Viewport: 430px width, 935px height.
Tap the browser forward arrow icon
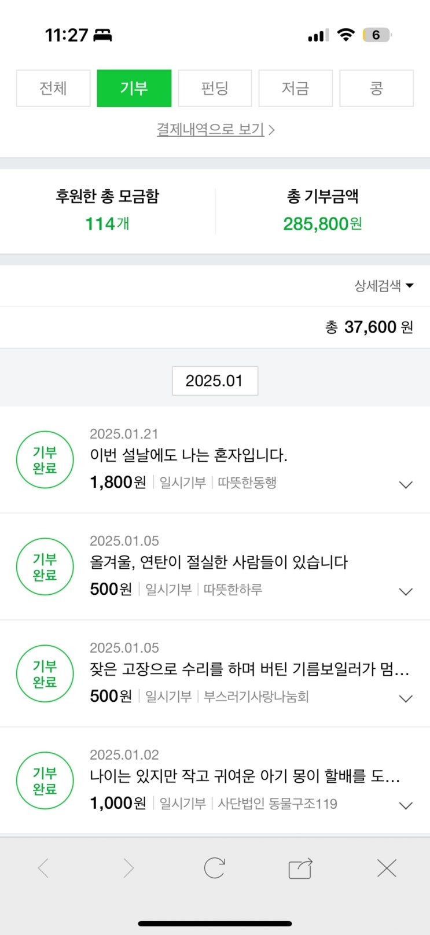128,868
